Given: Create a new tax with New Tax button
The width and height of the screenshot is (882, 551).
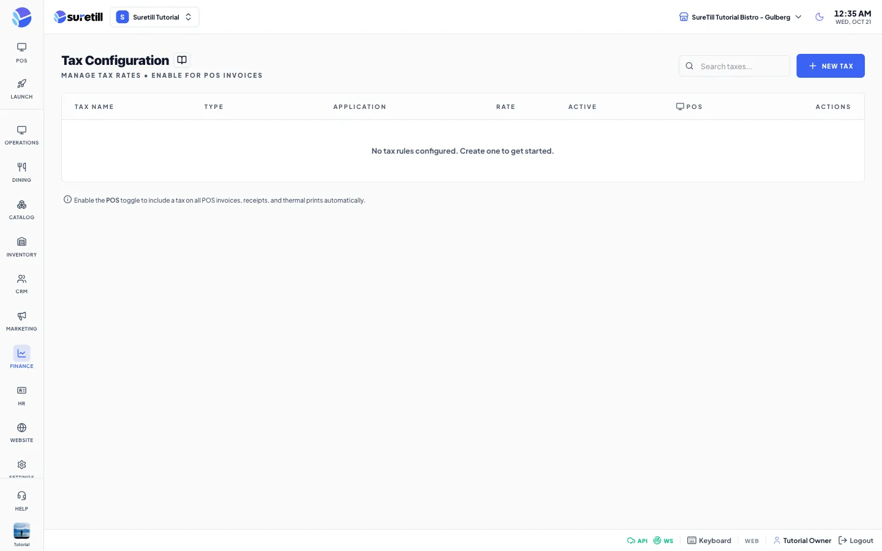Looking at the screenshot, I should (830, 66).
